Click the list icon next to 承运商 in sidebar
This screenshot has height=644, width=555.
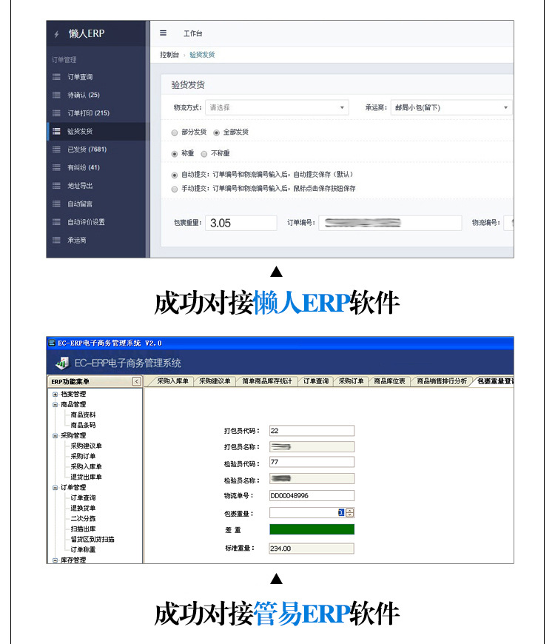coord(56,241)
